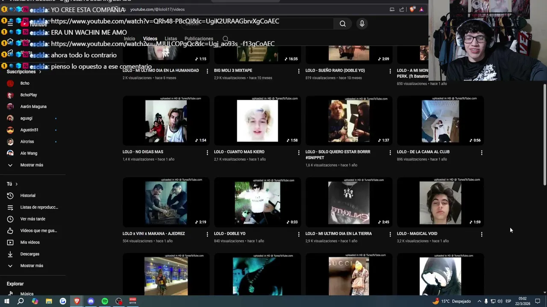This screenshot has height=307, width=547.
Task: Click the share icon in the address bar
Action: [402, 9]
